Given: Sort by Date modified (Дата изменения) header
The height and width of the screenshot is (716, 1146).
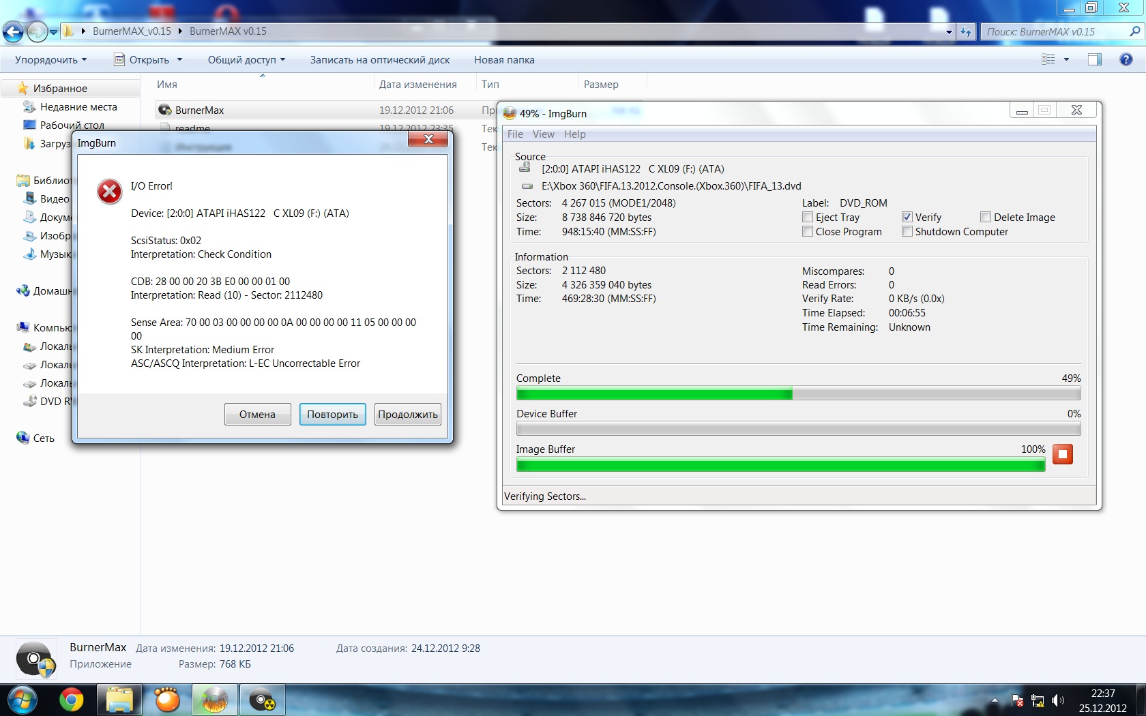Looking at the screenshot, I should click(424, 85).
